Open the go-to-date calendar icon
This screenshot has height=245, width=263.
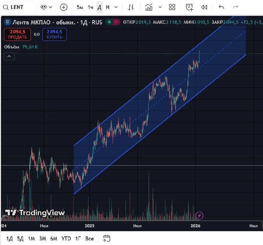[106, 238]
